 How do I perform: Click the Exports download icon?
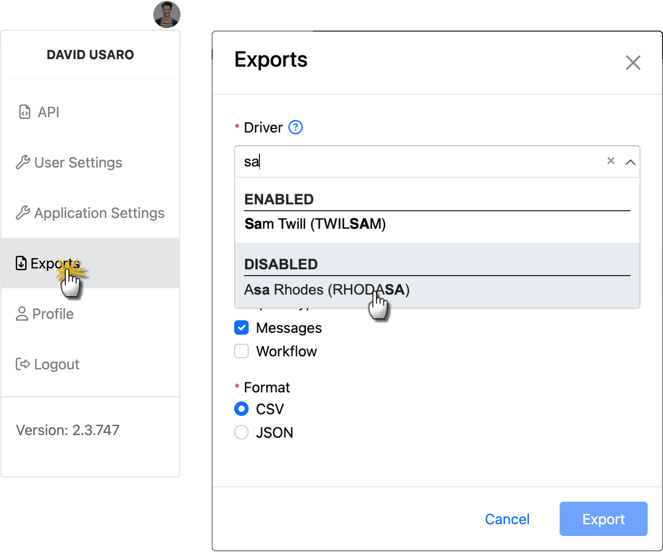tap(21, 263)
